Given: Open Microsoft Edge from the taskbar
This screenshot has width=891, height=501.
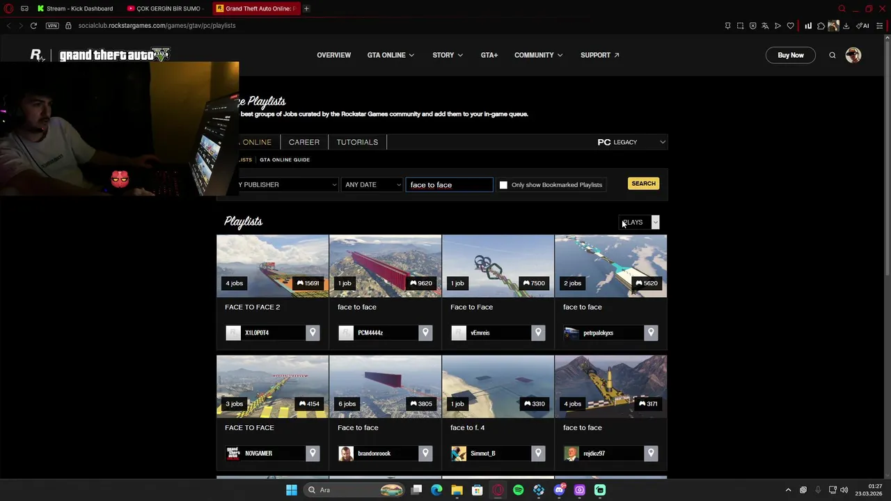Looking at the screenshot, I should (x=436, y=490).
